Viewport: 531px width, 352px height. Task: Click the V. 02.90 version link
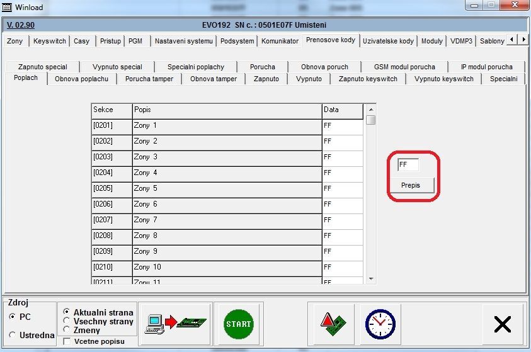point(21,25)
